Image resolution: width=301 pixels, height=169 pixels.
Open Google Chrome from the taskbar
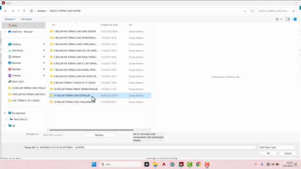pyautogui.click(x=198, y=164)
